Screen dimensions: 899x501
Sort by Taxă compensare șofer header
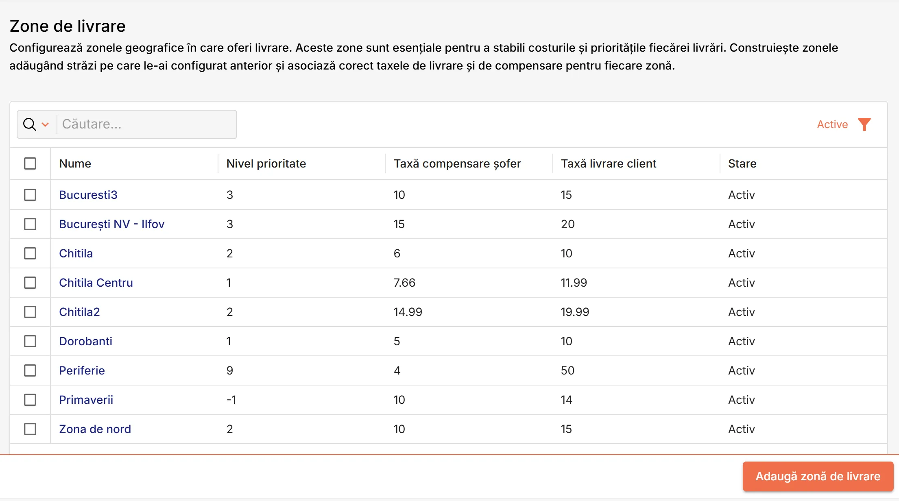click(457, 163)
